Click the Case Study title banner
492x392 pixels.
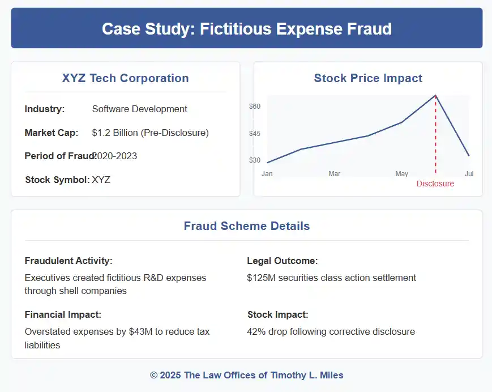[x=246, y=28]
